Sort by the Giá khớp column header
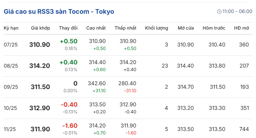256x138 pixels. [41, 28]
